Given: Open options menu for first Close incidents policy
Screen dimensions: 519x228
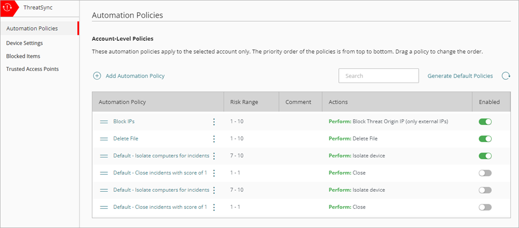Looking at the screenshot, I should pyautogui.click(x=214, y=173).
